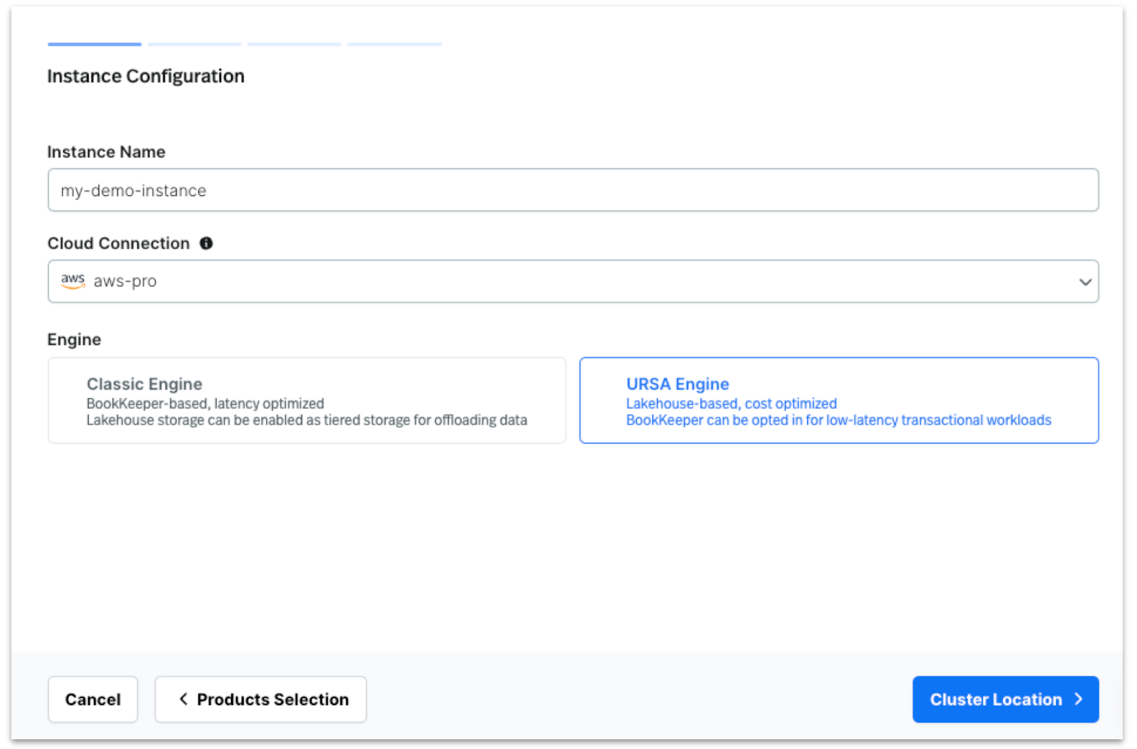This screenshot has width=1137, height=749.
Task: Select the third progress step segment
Action: (294, 44)
